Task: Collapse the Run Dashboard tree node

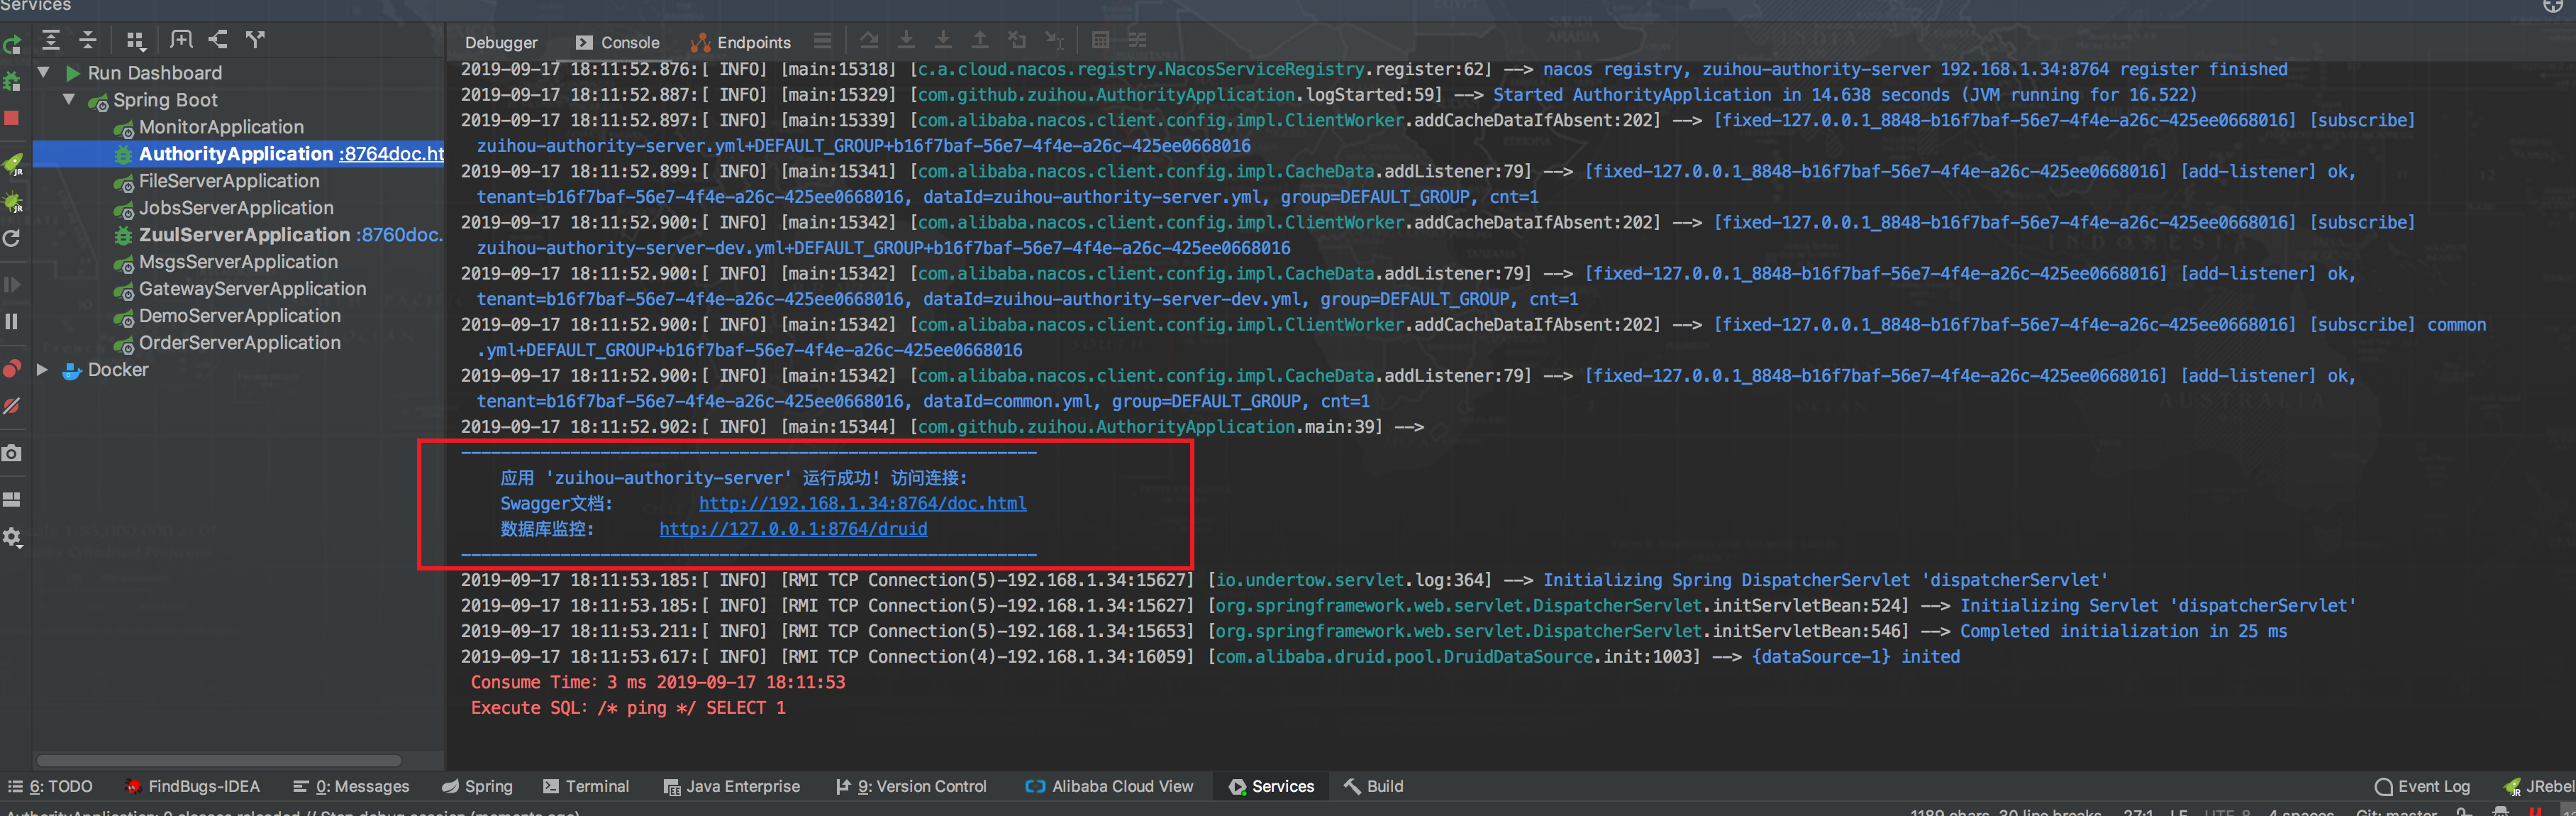Action: coord(44,73)
